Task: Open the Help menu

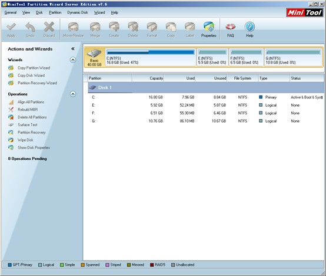Action: click(114, 12)
